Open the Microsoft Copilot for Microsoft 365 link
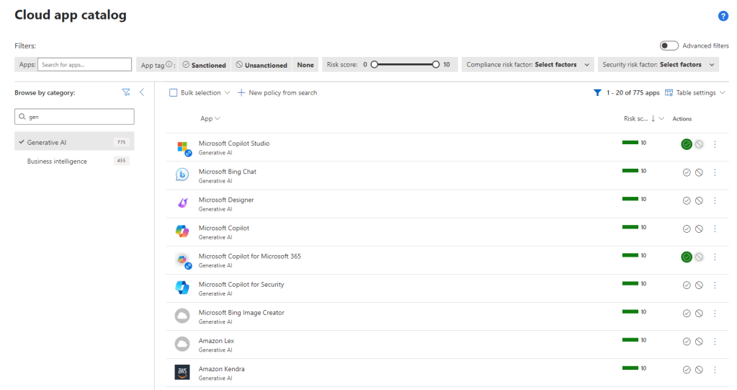This screenshot has height=390, width=737. click(249, 256)
